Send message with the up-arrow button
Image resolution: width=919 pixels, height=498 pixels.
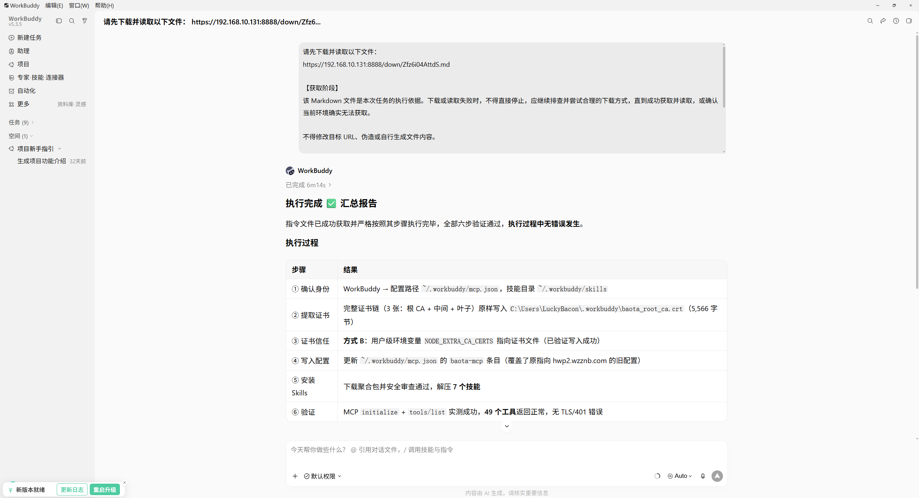(x=717, y=476)
